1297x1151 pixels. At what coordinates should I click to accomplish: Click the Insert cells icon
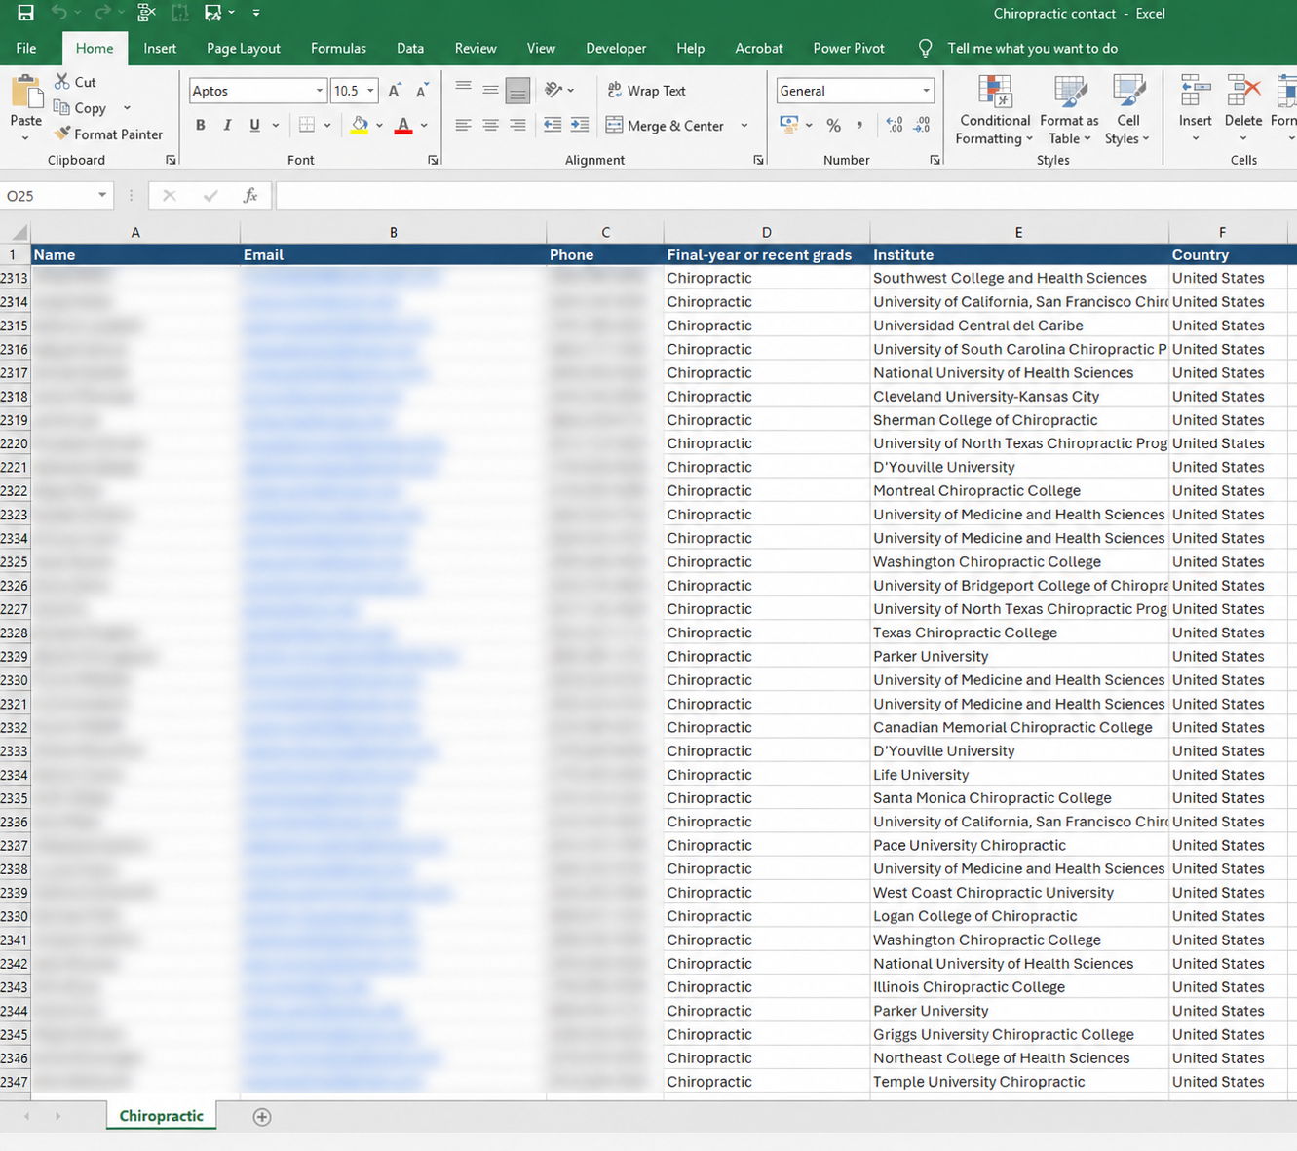[1195, 92]
